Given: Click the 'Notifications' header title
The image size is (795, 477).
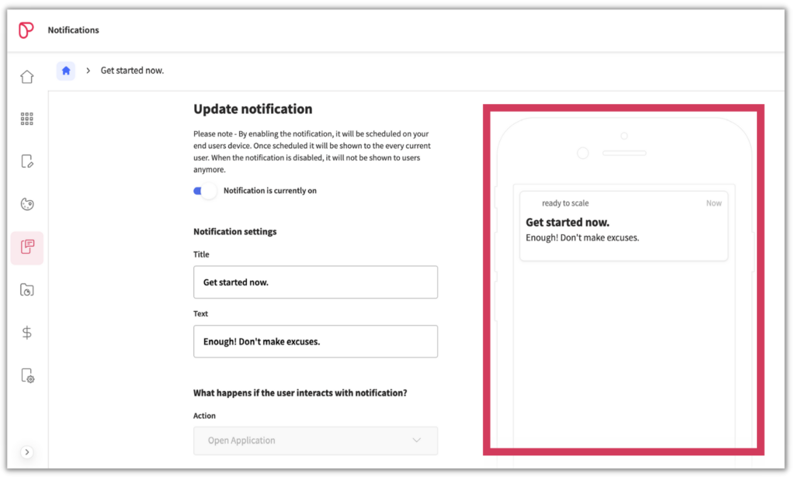Looking at the screenshot, I should click(74, 30).
